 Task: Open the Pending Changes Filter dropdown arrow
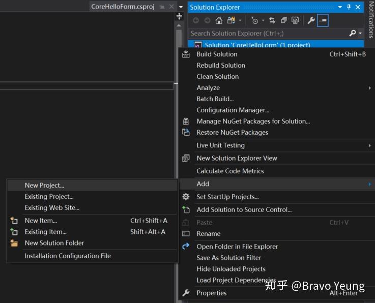coord(263,20)
